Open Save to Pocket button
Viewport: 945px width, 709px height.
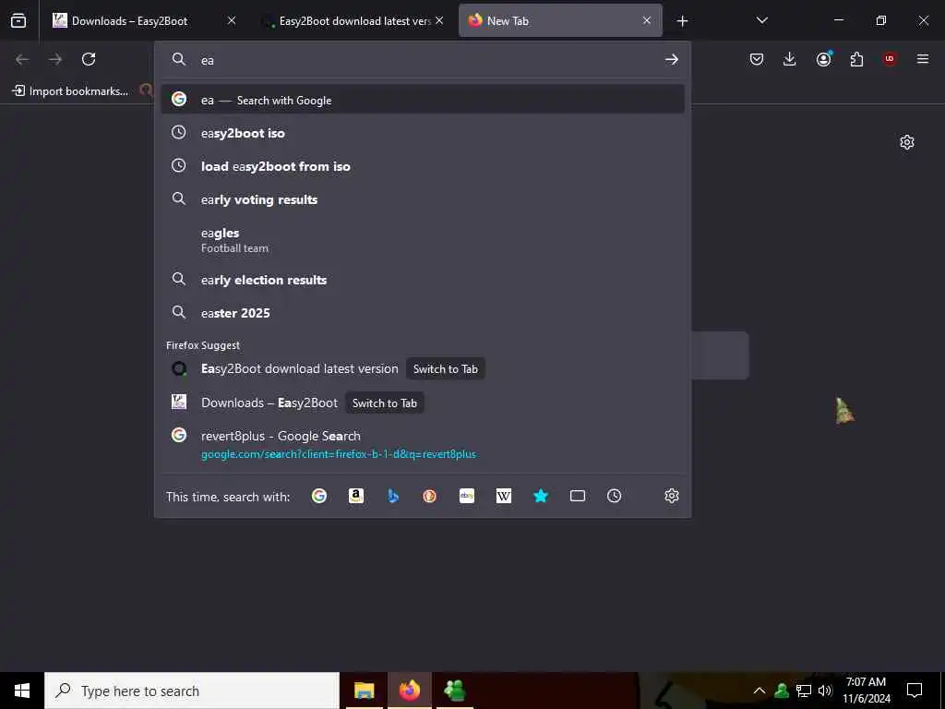(757, 59)
